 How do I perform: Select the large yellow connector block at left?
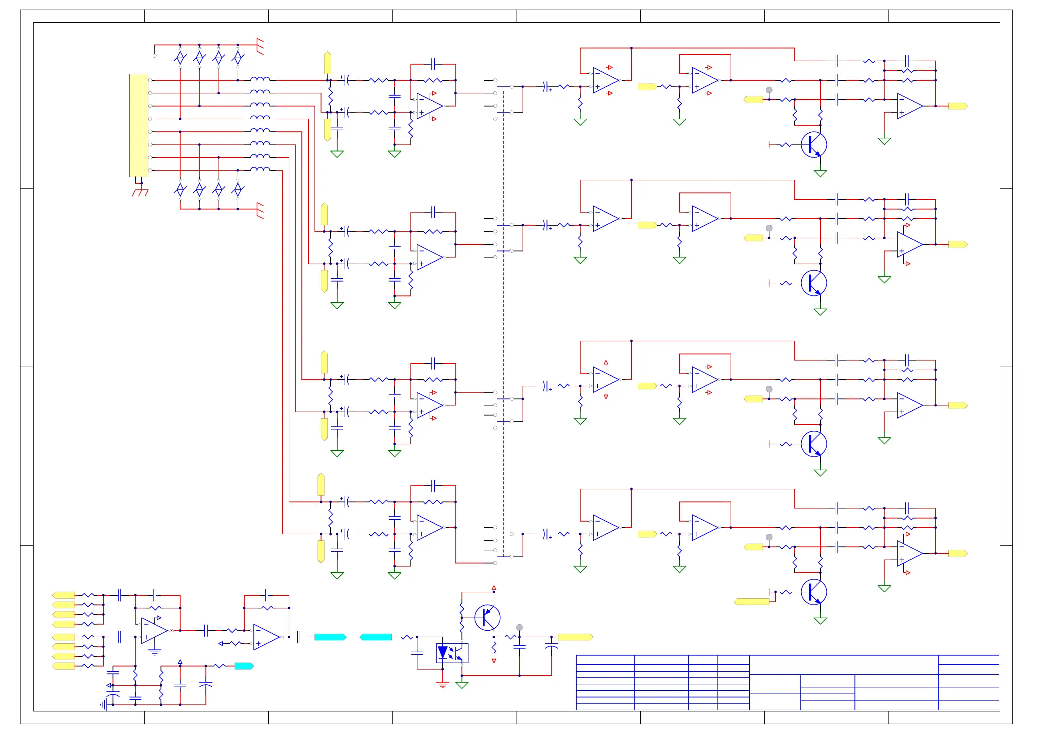click(138, 125)
